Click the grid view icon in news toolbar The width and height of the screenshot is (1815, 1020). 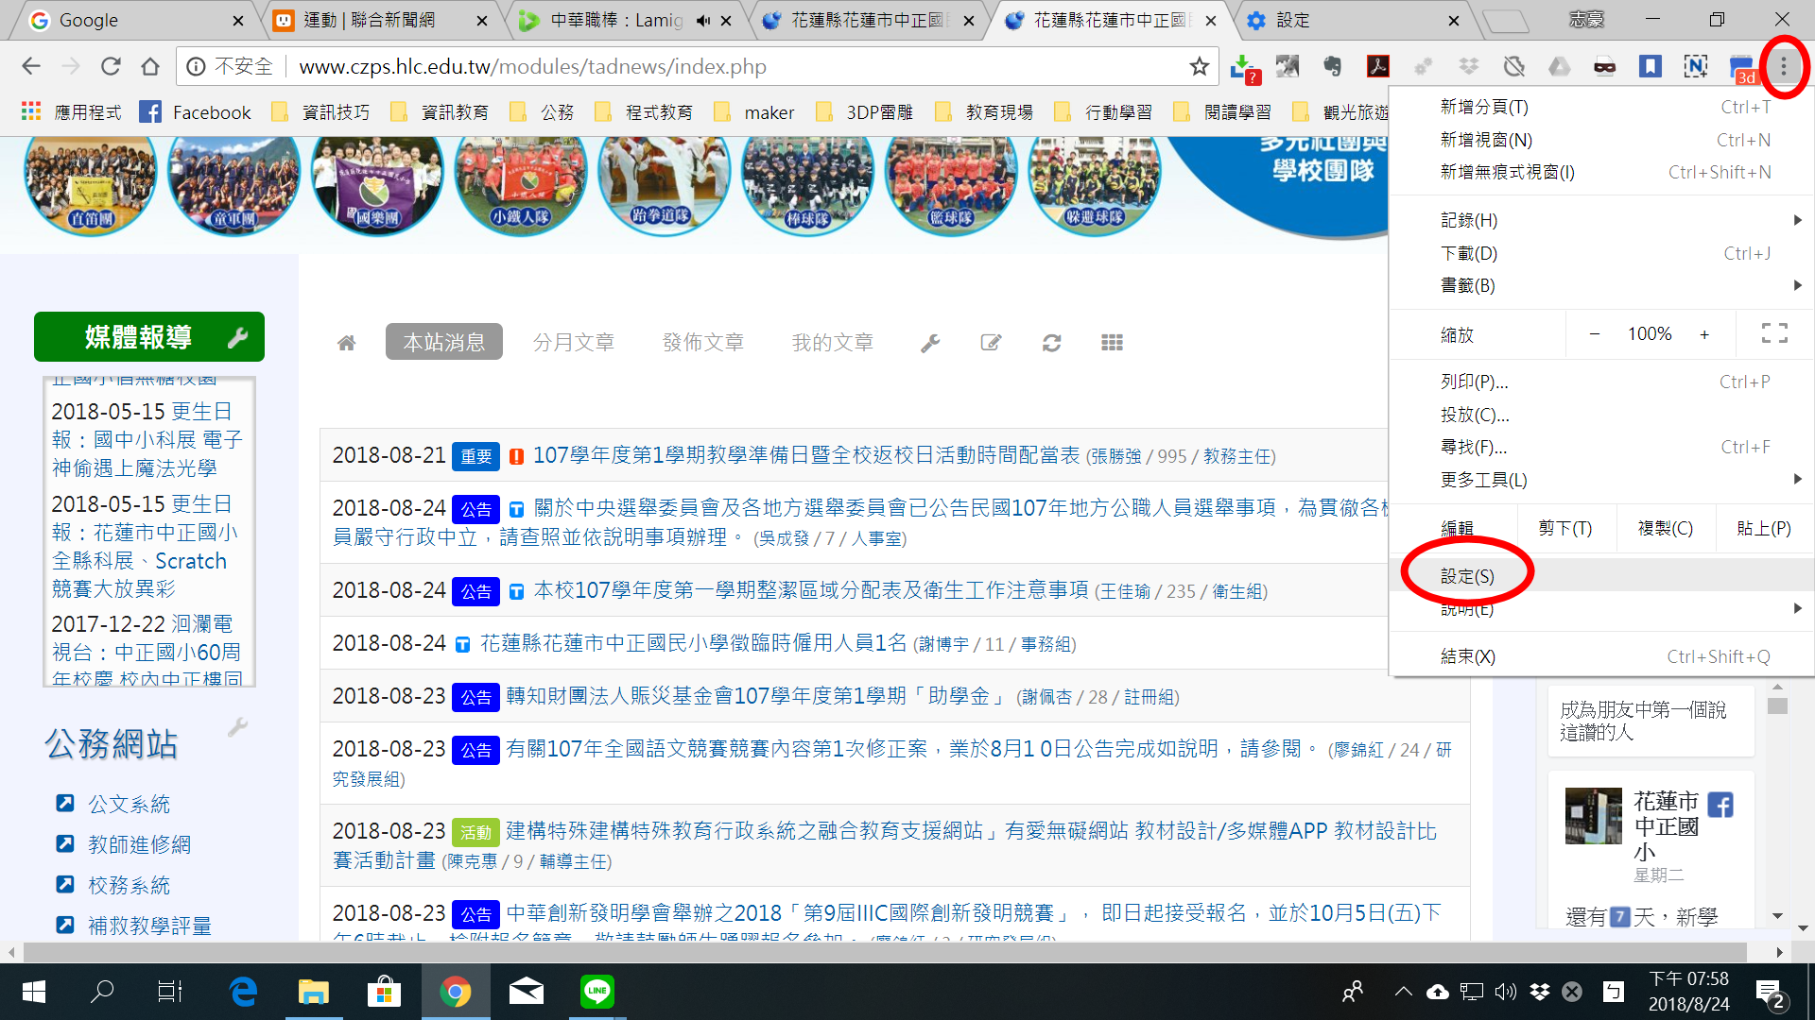[x=1112, y=343]
